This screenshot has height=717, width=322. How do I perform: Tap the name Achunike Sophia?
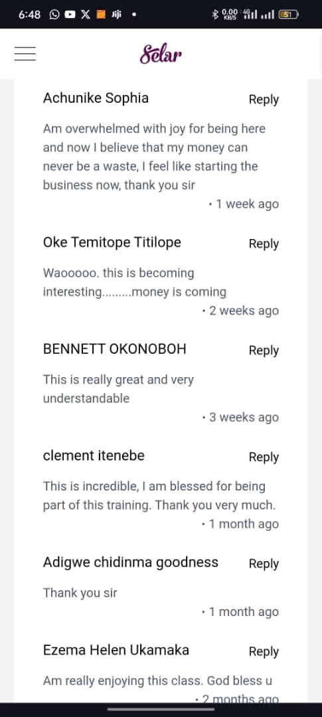pyautogui.click(x=96, y=98)
